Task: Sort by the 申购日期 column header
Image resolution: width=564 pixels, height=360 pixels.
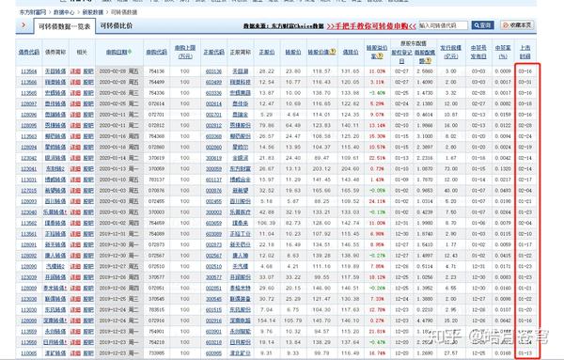Action: coord(117,52)
